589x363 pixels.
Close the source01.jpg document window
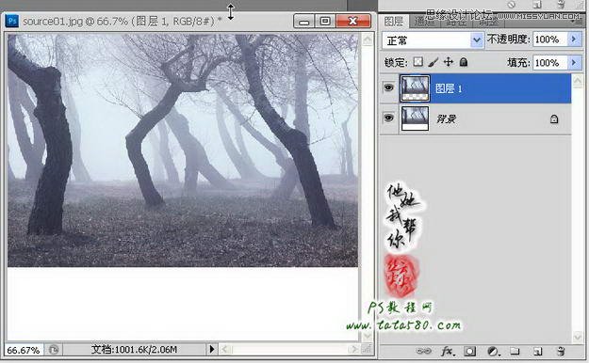[x=353, y=22]
